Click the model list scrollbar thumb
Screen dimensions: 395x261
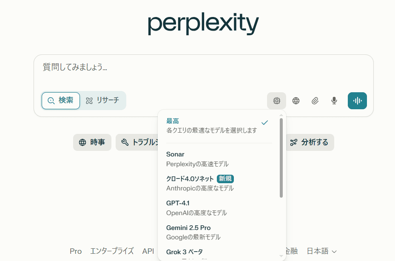coord(281,158)
